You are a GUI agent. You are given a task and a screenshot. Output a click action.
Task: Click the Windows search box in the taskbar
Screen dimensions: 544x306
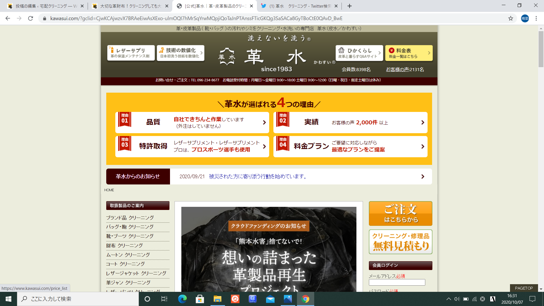point(78,299)
